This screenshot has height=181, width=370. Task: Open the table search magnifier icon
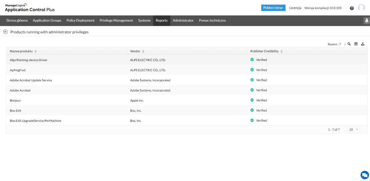349,44
